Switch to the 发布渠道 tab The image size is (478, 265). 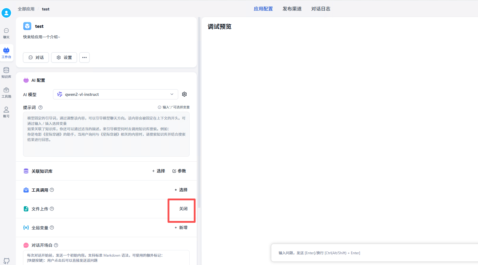292,9
